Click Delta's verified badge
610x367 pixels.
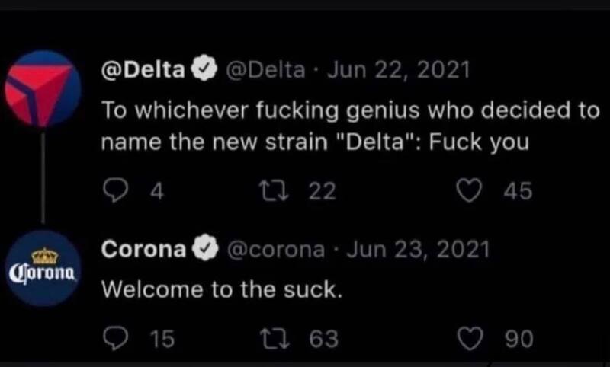[x=204, y=70]
